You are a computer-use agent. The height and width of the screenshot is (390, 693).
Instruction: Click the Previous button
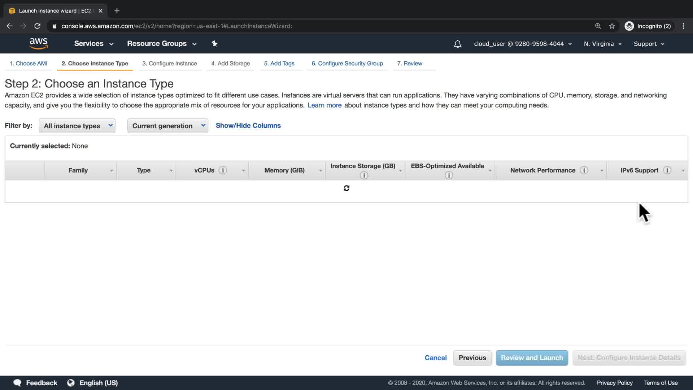point(472,358)
